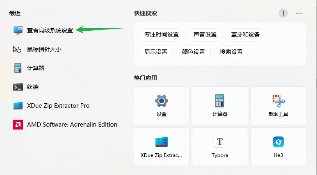Open the Typora app tile

click(x=220, y=147)
